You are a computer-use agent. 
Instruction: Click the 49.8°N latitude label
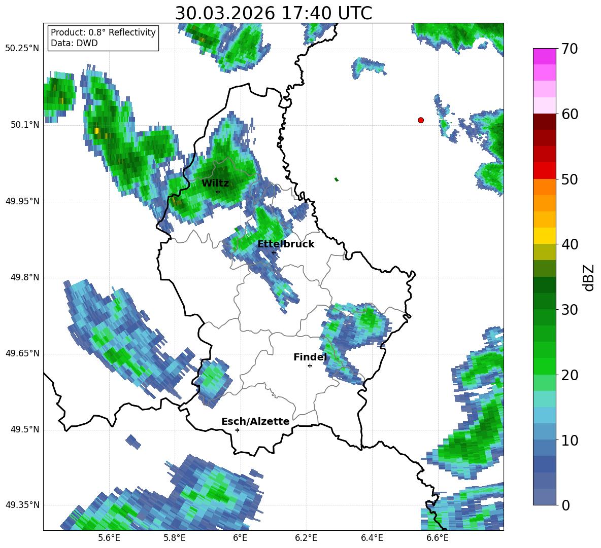(25, 277)
